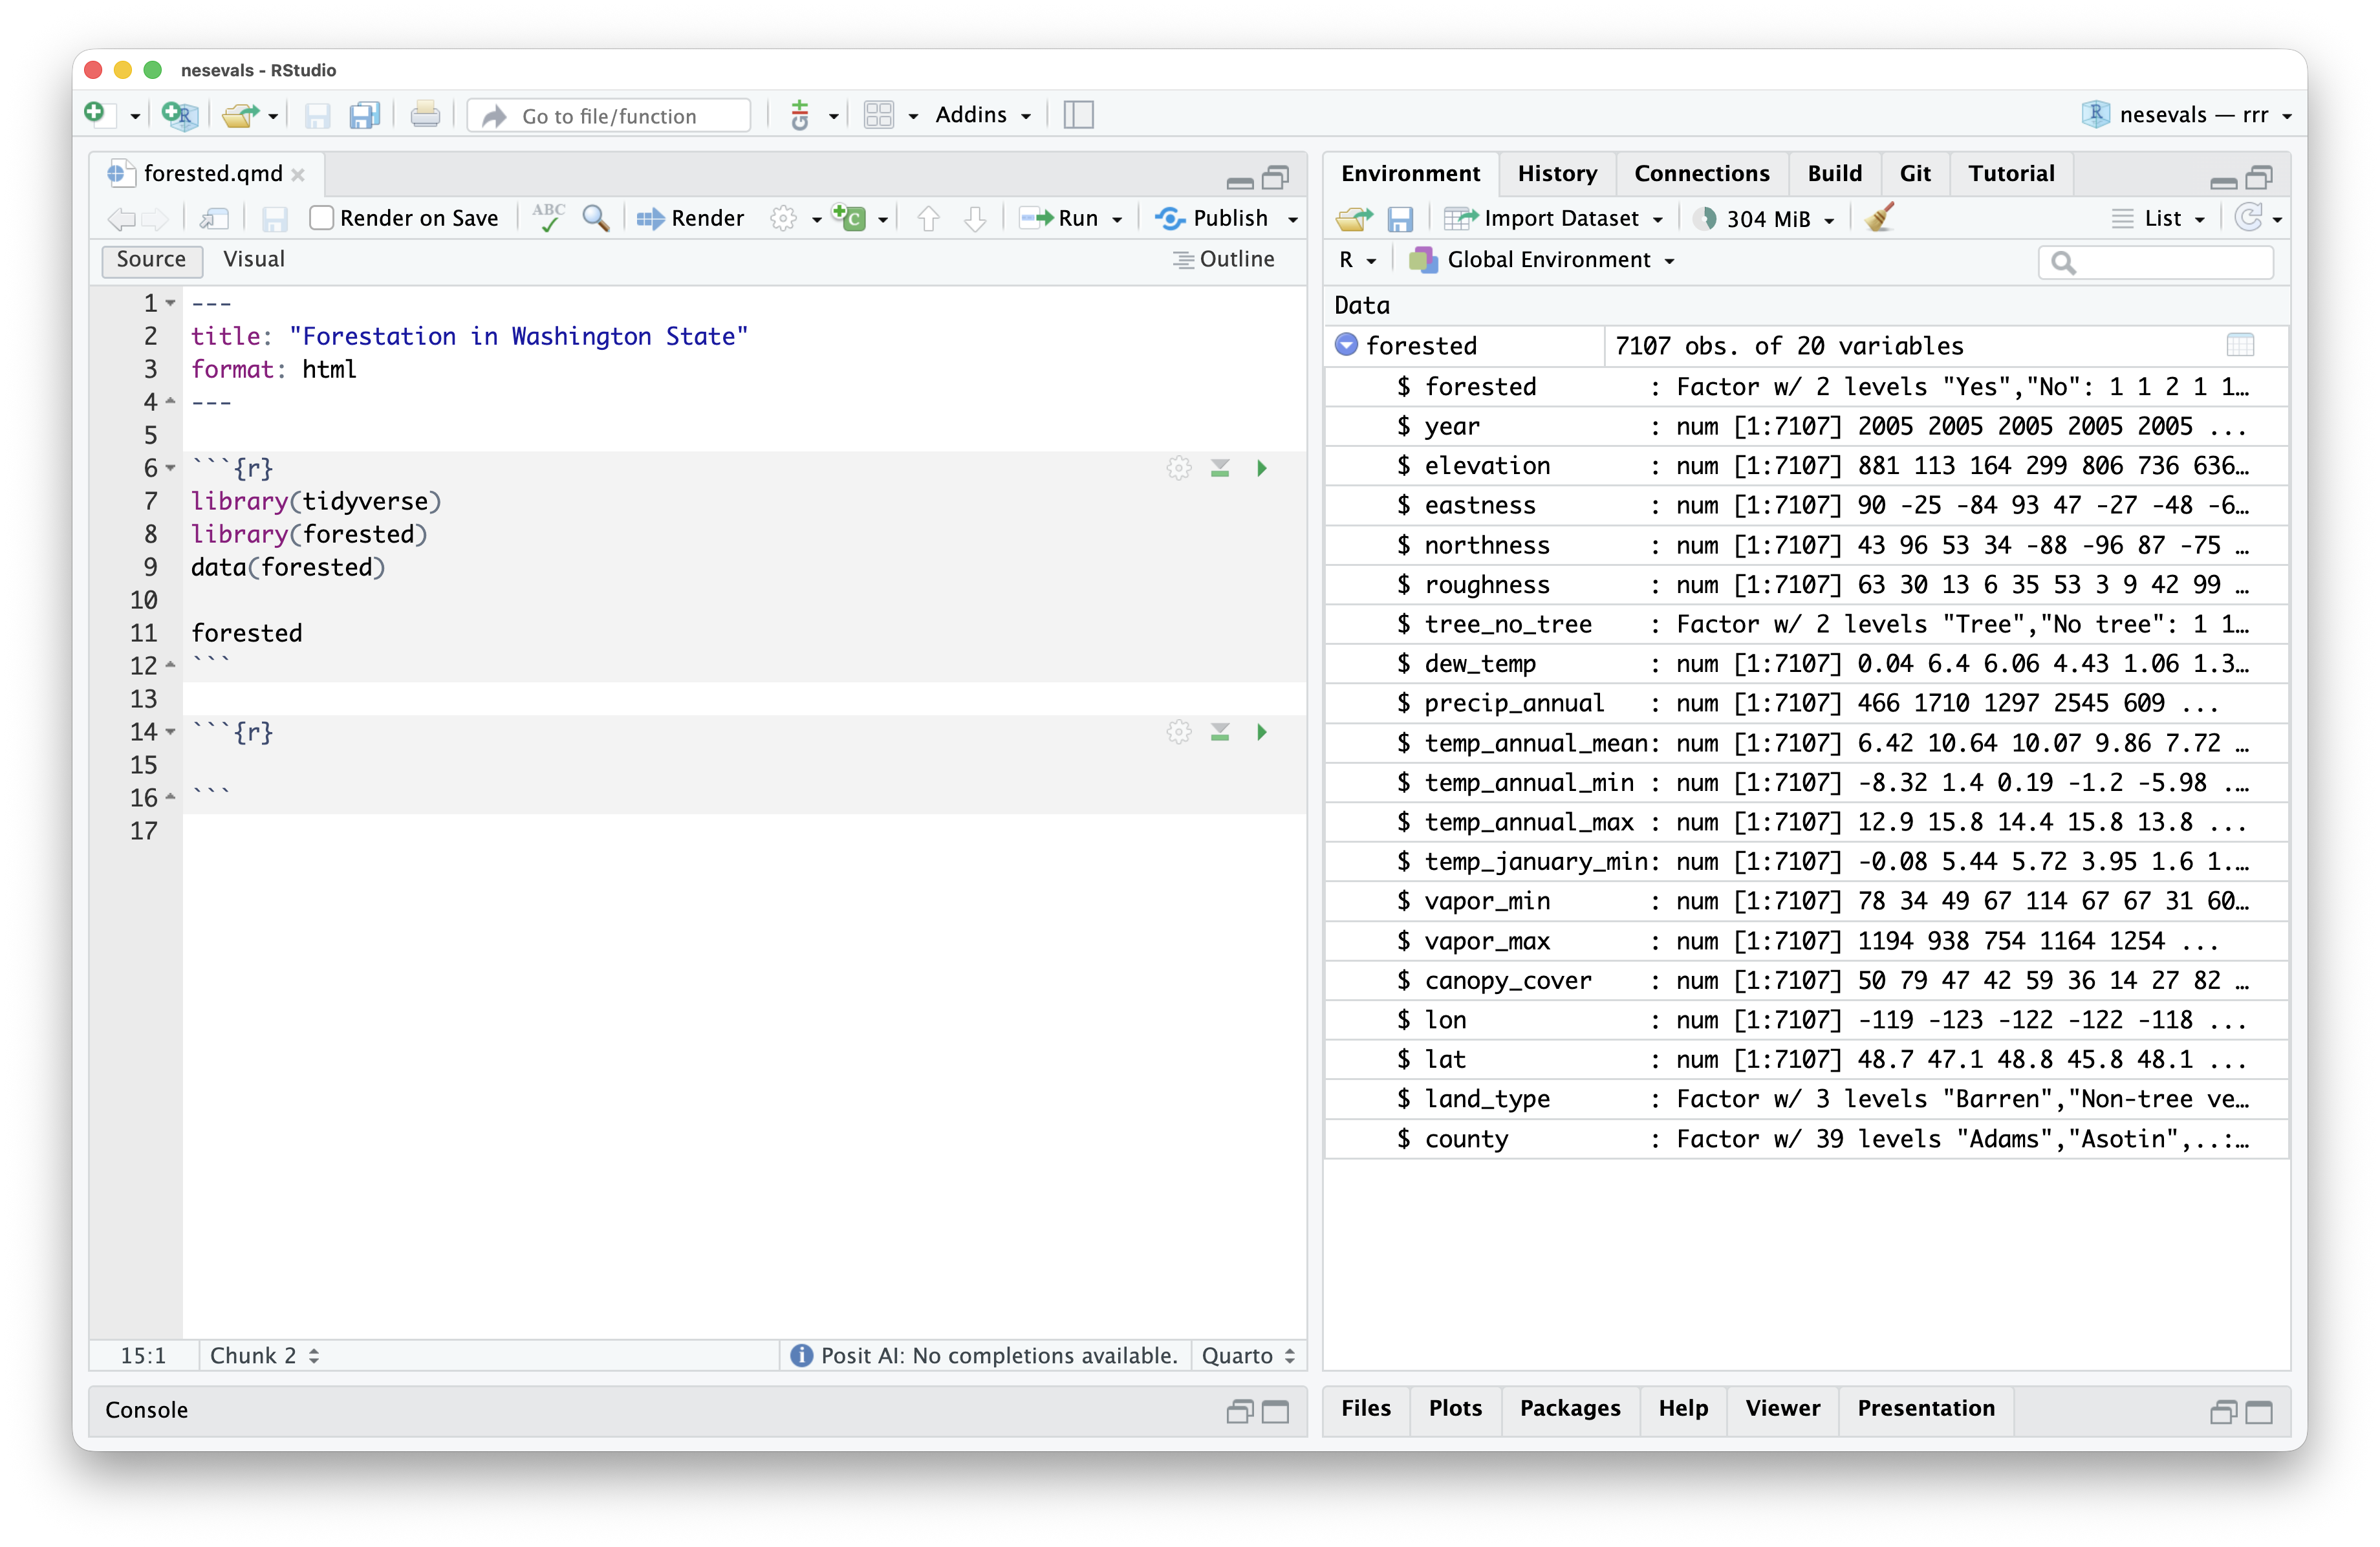Collapse the forested data frame entry
The height and width of the screenshot is (1547, 2380).
[x=1346, y=345]
